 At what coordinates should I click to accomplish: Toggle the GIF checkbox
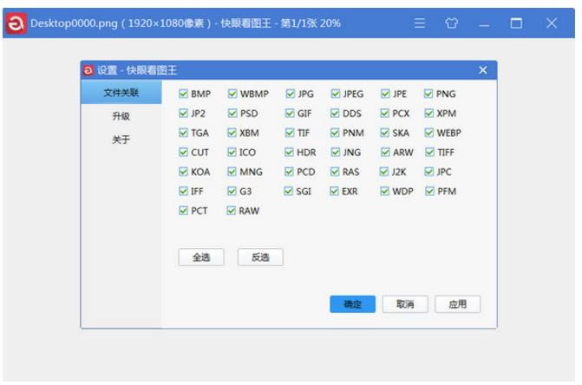[x=290, y=113]
